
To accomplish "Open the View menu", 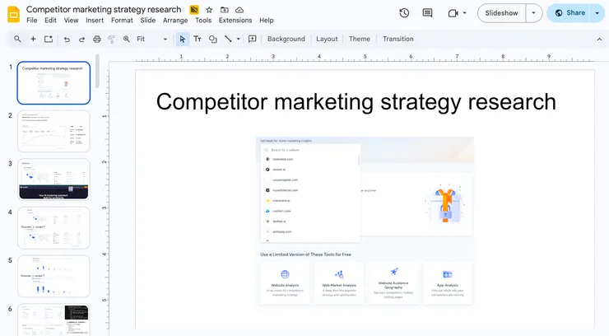I will tap(71, 21).
